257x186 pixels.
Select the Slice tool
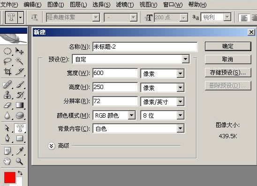click(20, 72)
